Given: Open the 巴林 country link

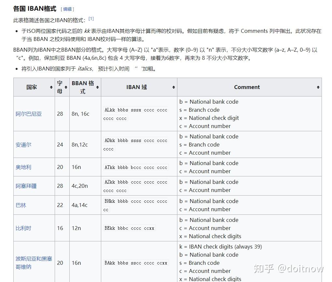Looking at the screenshot, I should (21, 205).
